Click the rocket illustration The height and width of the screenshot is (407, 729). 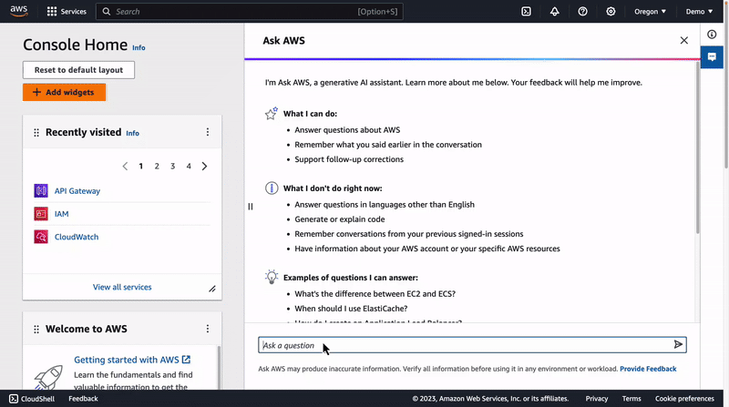tap(49, 377)
